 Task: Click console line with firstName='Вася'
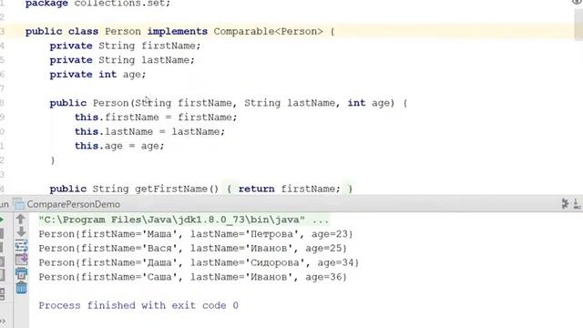[x=192, y=249]
